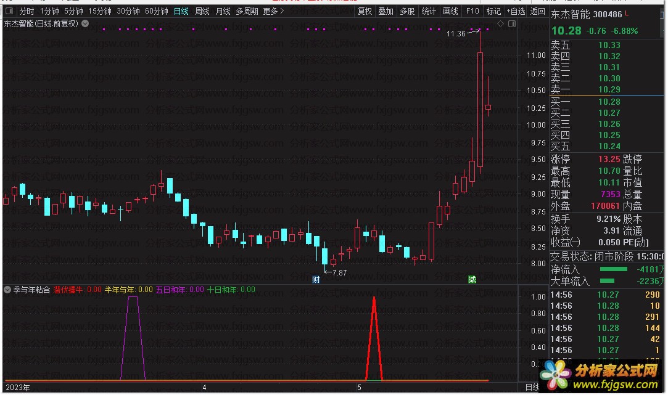Click the 叠加 overlay button

(x=386, y=12)
